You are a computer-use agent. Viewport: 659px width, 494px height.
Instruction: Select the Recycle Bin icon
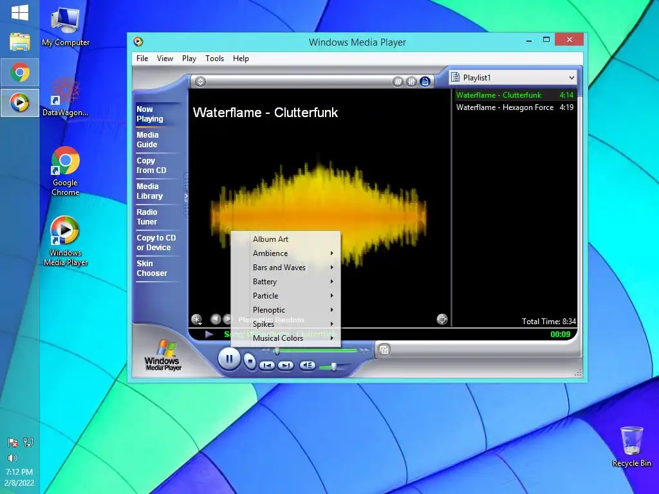tap(632, 447)
